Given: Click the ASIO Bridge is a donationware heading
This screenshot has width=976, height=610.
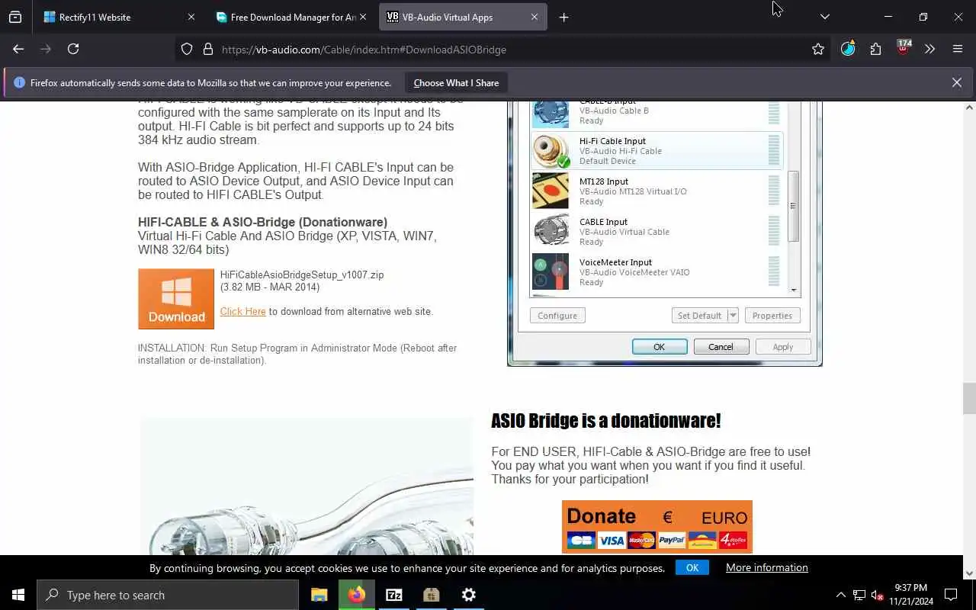Looking at the screenshot, I should click(606, 421).
